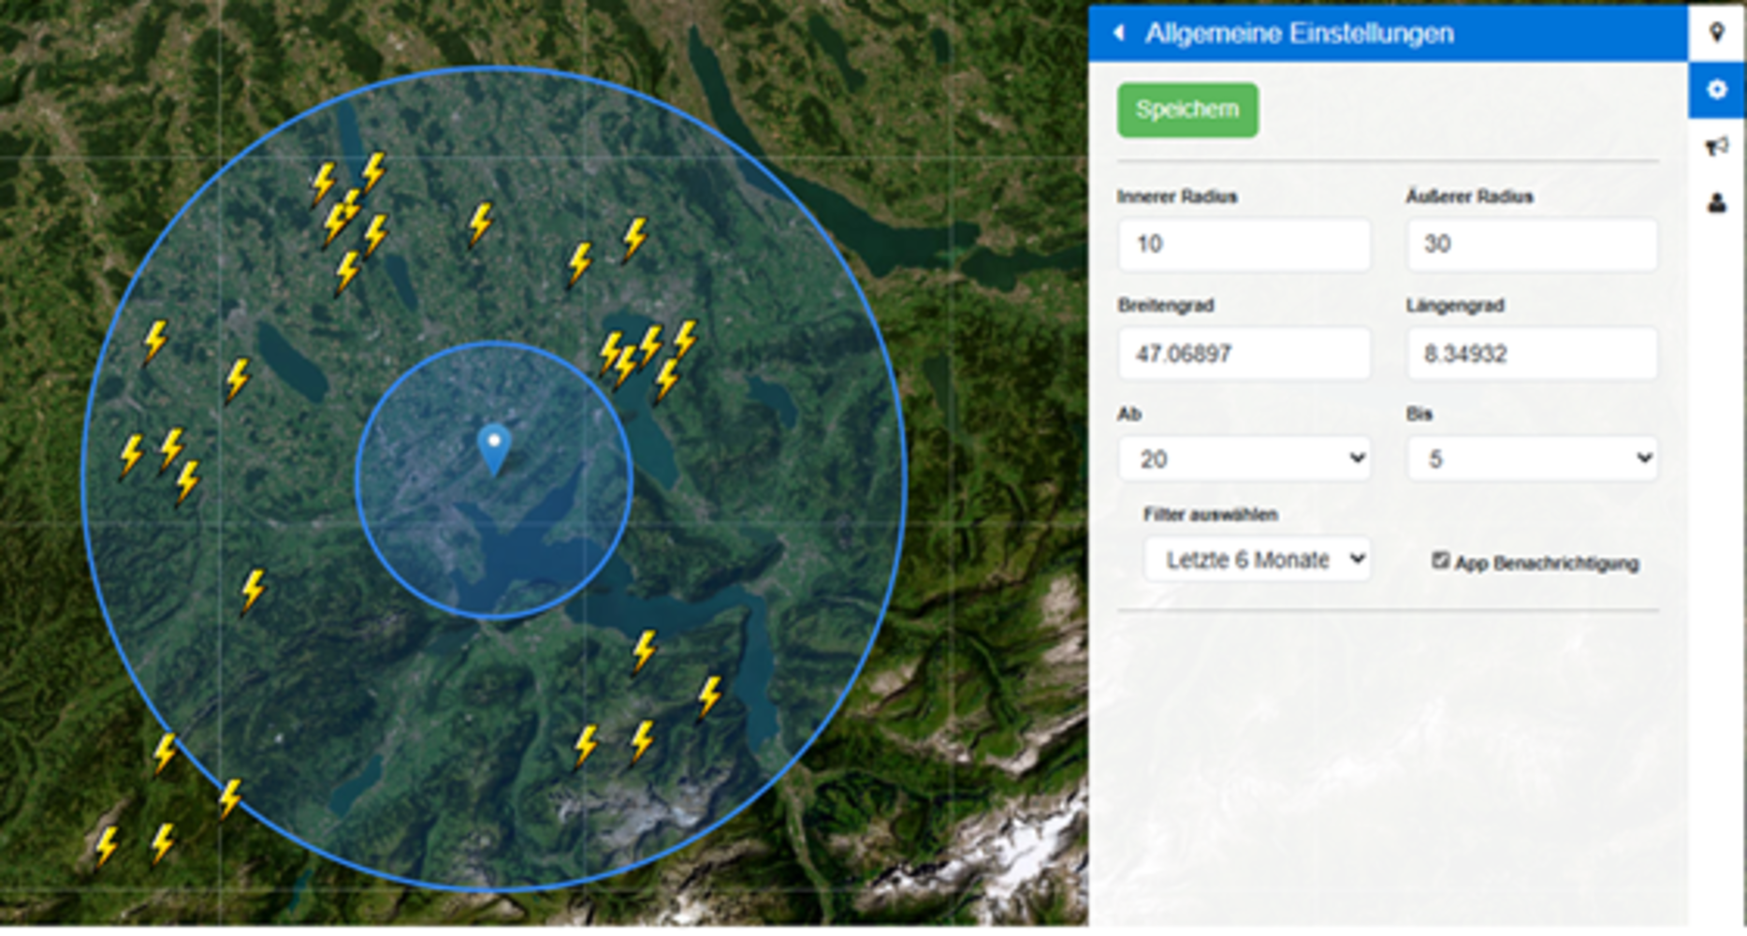
Task: Open the megaphone notifications icon
Action: (1716, 146)
